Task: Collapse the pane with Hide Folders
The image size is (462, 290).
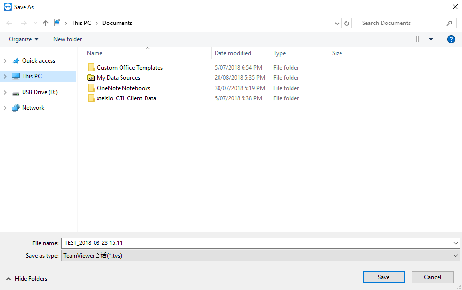Action: click(27, 279)
